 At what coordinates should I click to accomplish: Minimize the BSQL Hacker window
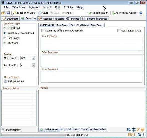click(x=131, y=3)
